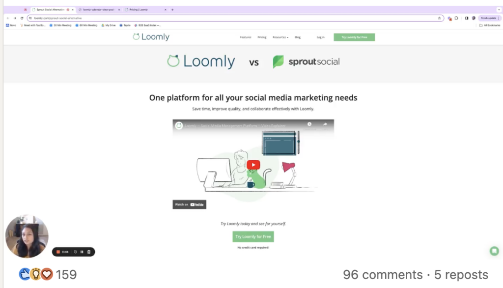Open the site information icon in address bar
The image size is (503, 288).
coord(30,18)
